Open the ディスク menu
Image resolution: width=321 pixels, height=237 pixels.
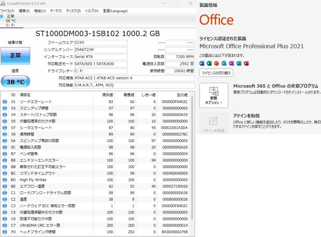click(72, 10)
